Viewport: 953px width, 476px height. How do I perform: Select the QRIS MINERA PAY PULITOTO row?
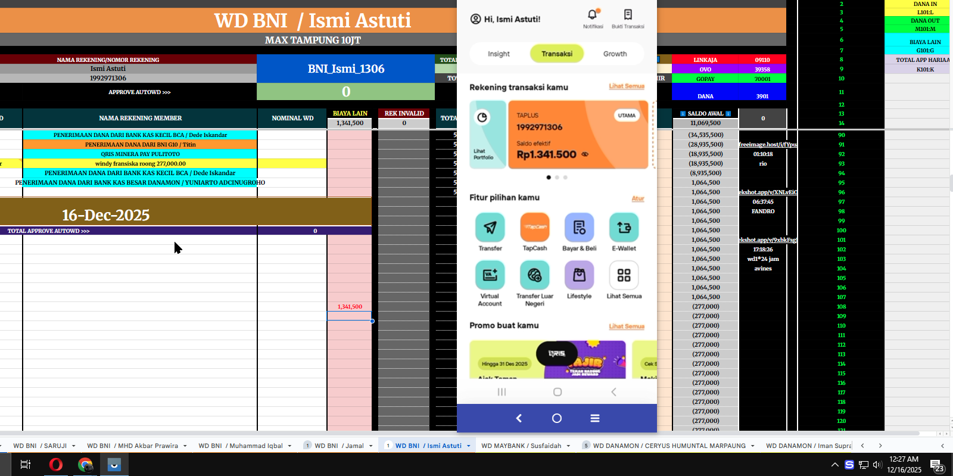(140, 154)
